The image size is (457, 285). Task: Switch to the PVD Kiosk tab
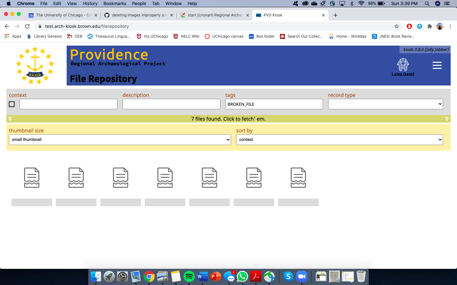point(286,15)
